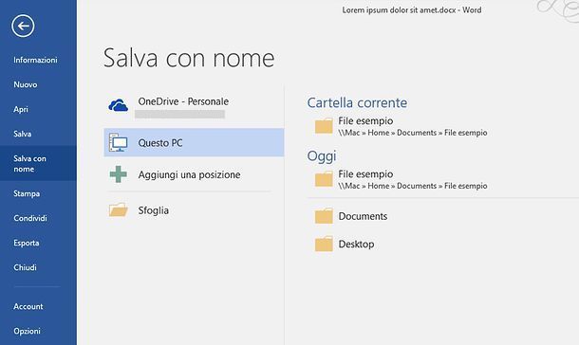Viewport: 579px width, 345px height.
Task: Open the Opzioni dialog
Action: pos(27,331)
